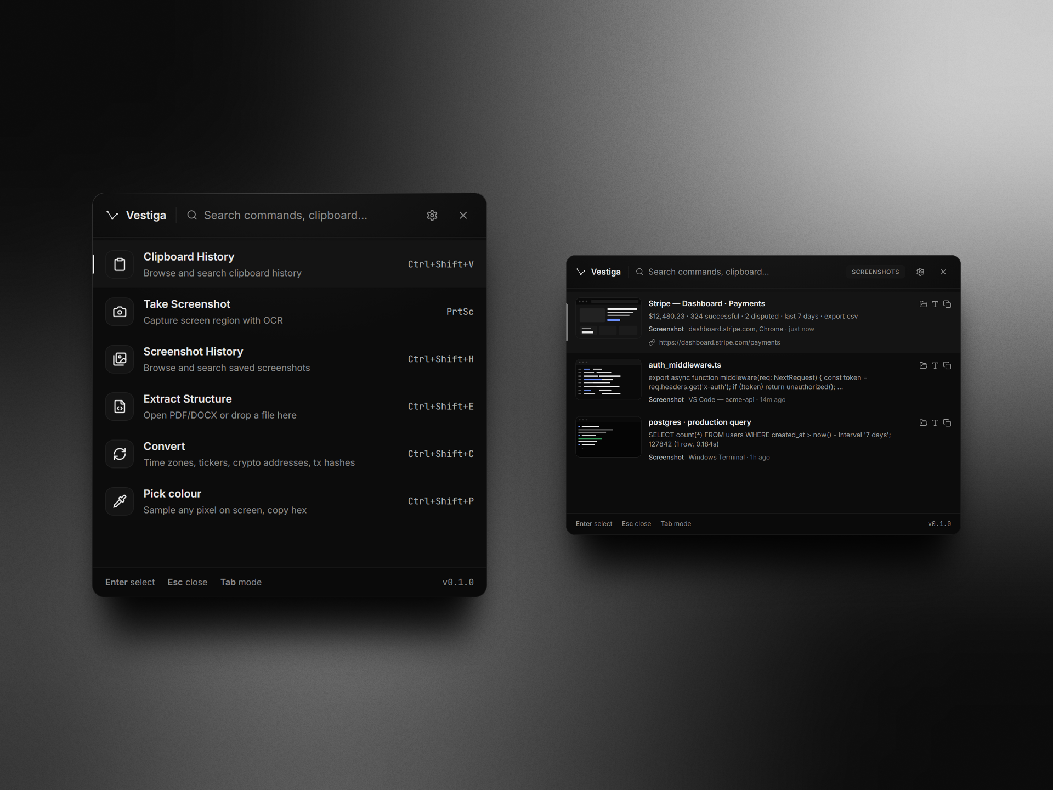Click 'Windows Terminal · 1h ago' source text
The image size is (1053, 790).
click(729, 457)
